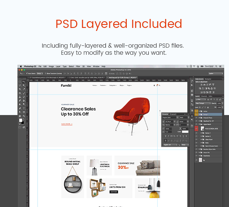This screenshot has height=207, width=229.
Task: Add a Brightness/Contrast adjustment
Action: 201,85
